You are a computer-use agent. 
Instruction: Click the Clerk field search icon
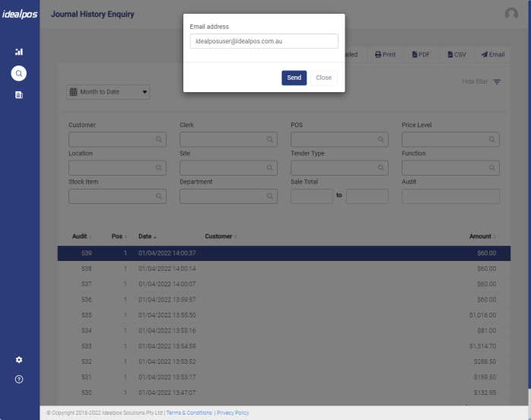pyautogui.click(x=270, y=139)
